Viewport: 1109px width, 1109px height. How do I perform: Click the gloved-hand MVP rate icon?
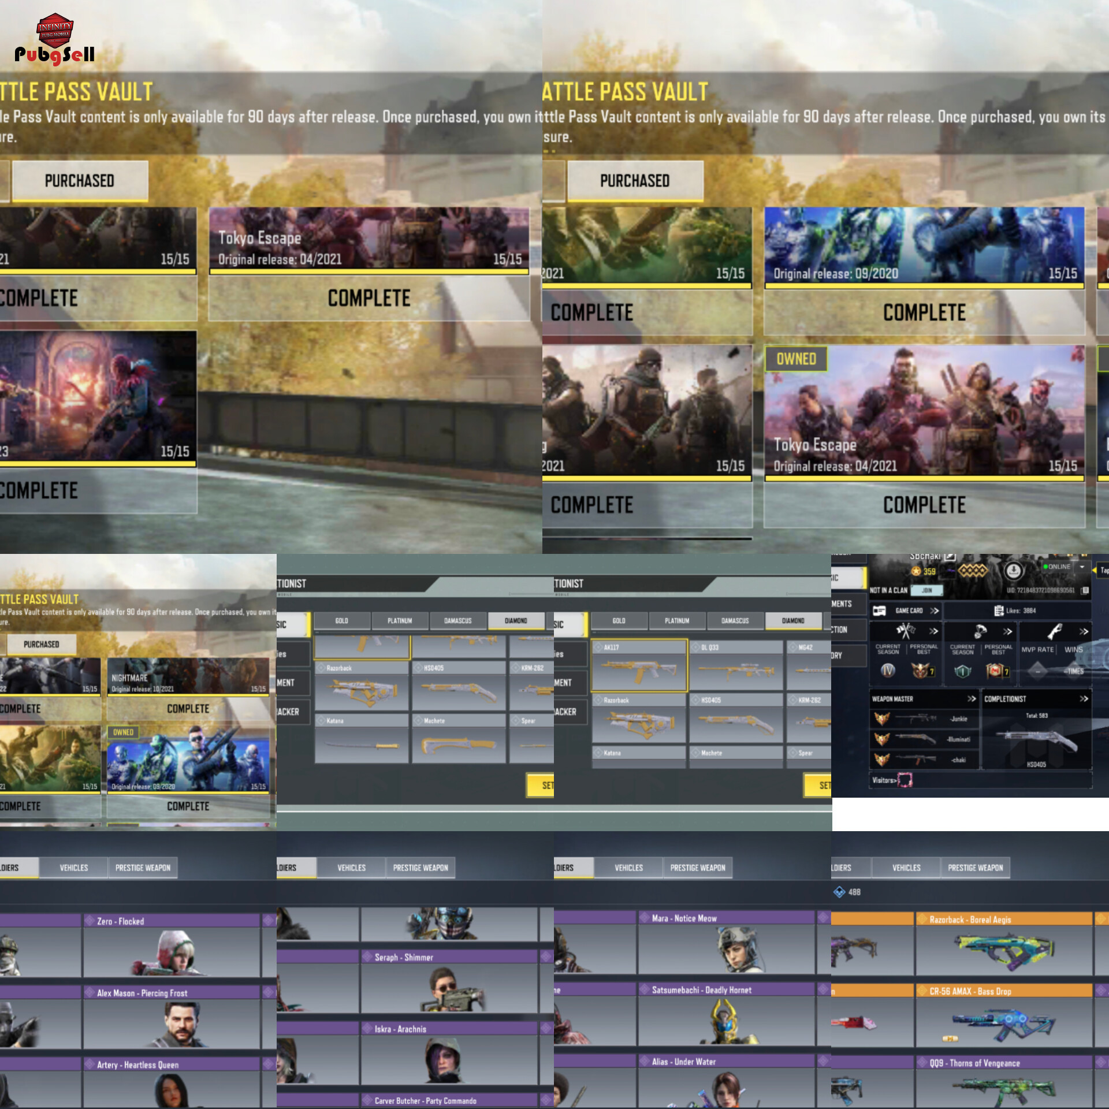[x=1054, y=631]
